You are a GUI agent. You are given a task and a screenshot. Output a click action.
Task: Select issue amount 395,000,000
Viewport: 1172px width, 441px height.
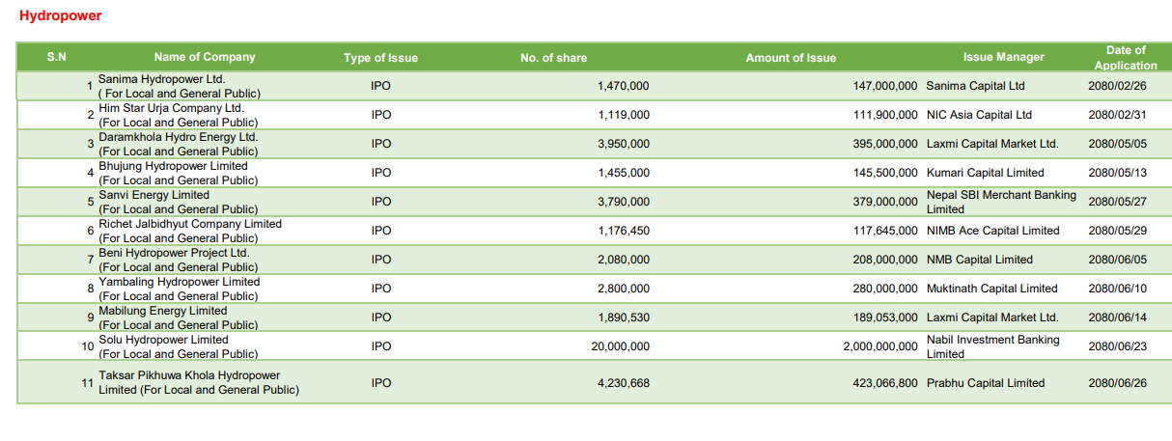tap(885, 144)
